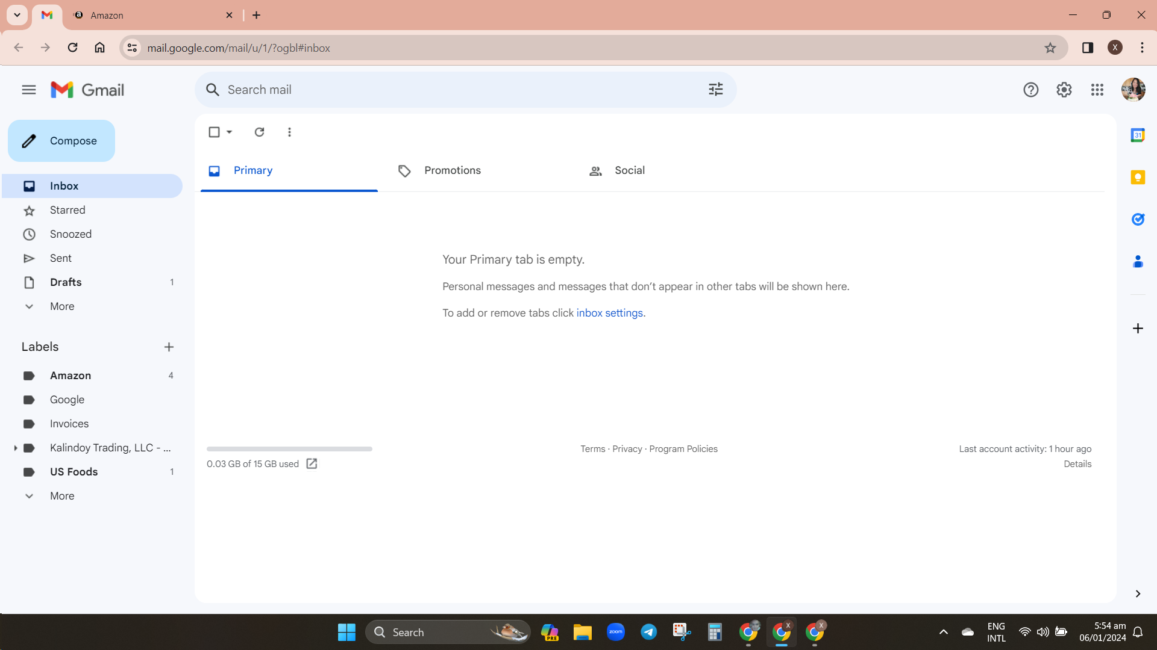This screenshot has height=650, width=1157.
Task: Open Gmail Support help icon
Action: click(1030, 90)
